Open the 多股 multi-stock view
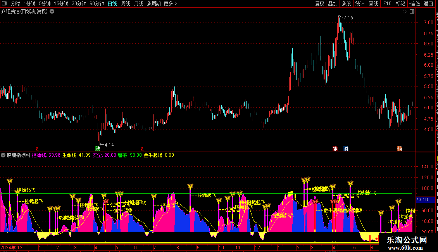 click(346, 3)
